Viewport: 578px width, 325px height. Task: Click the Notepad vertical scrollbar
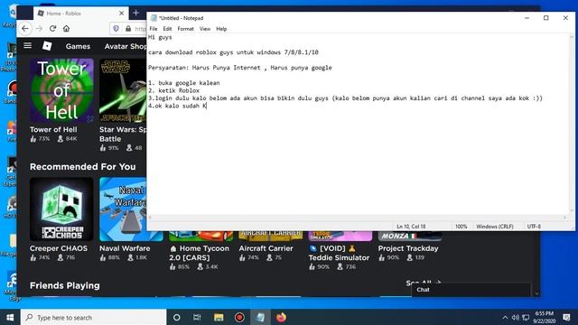(x=572, y=124)
